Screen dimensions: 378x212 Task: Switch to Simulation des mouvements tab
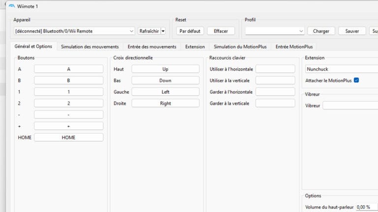(x=90, y=47)
